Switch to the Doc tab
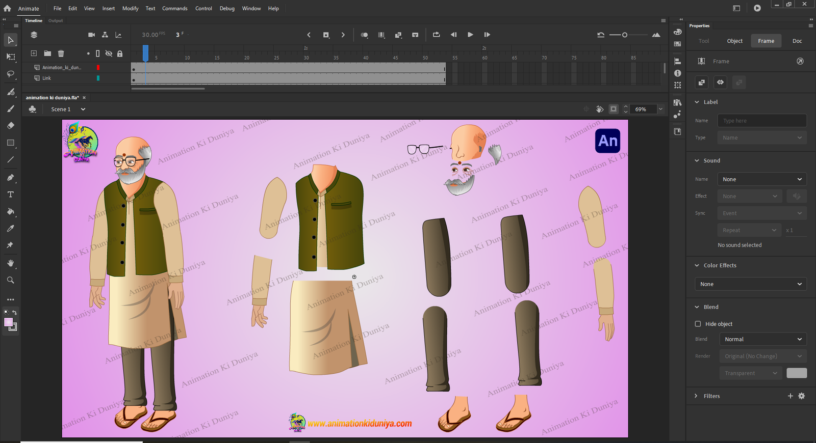 click(797, 41)
